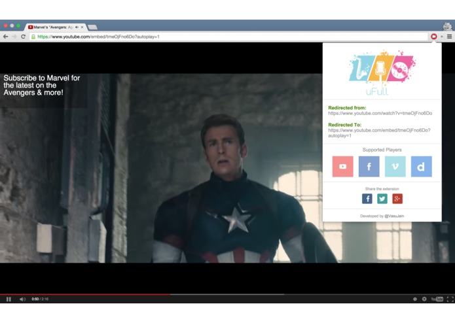Go back with the browser back arrow
This screenshot has height=323, width=455.
(5, 37)
